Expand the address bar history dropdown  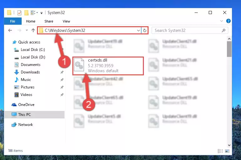pos(139,31)
